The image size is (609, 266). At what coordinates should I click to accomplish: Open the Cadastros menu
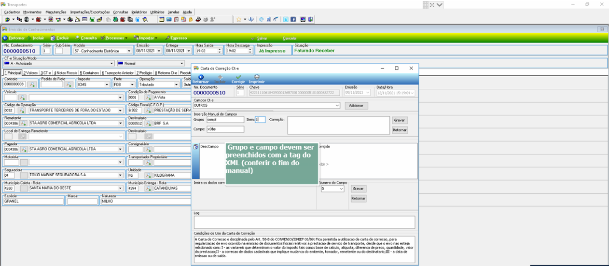tap(12, 12)
